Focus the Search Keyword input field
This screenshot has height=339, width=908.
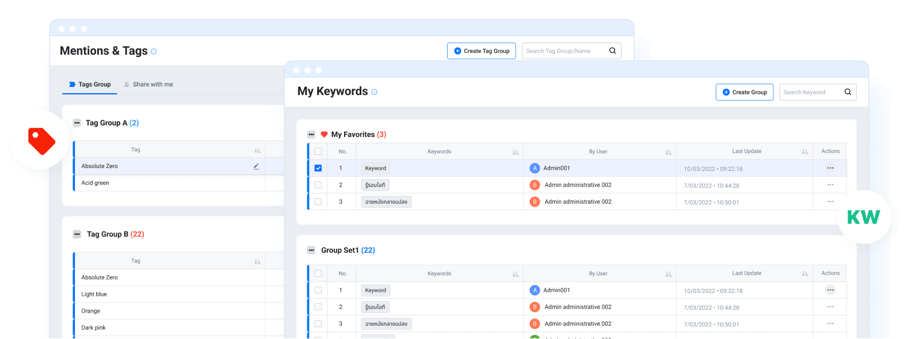tap(808, 92)
